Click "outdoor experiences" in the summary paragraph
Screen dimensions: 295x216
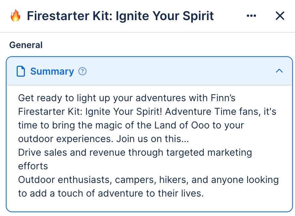65,139
